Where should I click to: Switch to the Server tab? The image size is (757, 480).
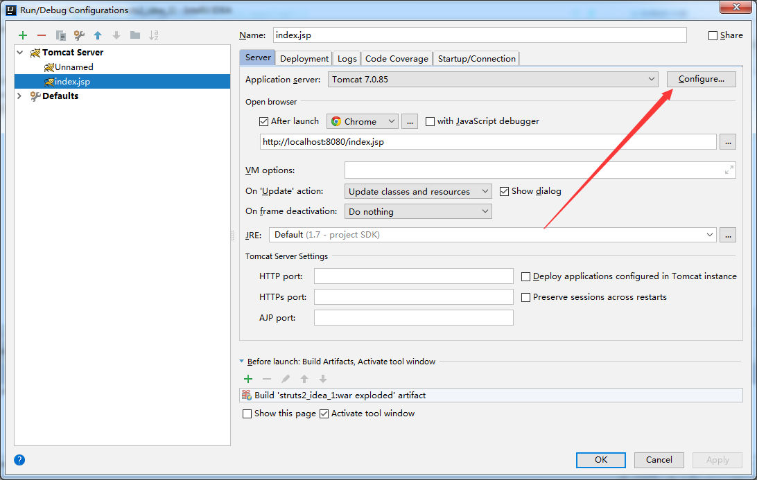pyautogui.click(x=258, y=57)
